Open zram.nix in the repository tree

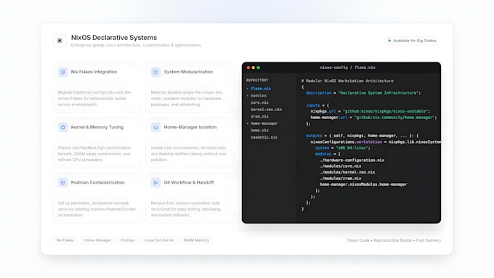(259, 116)
